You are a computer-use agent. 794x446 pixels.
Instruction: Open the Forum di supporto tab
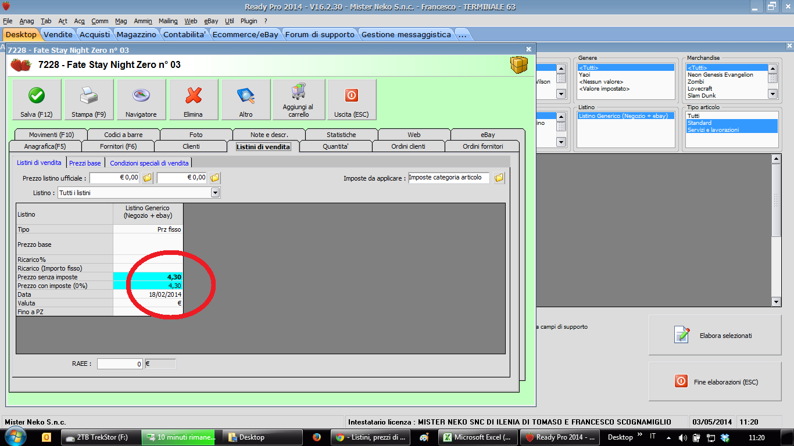click(x=320, y=34)
